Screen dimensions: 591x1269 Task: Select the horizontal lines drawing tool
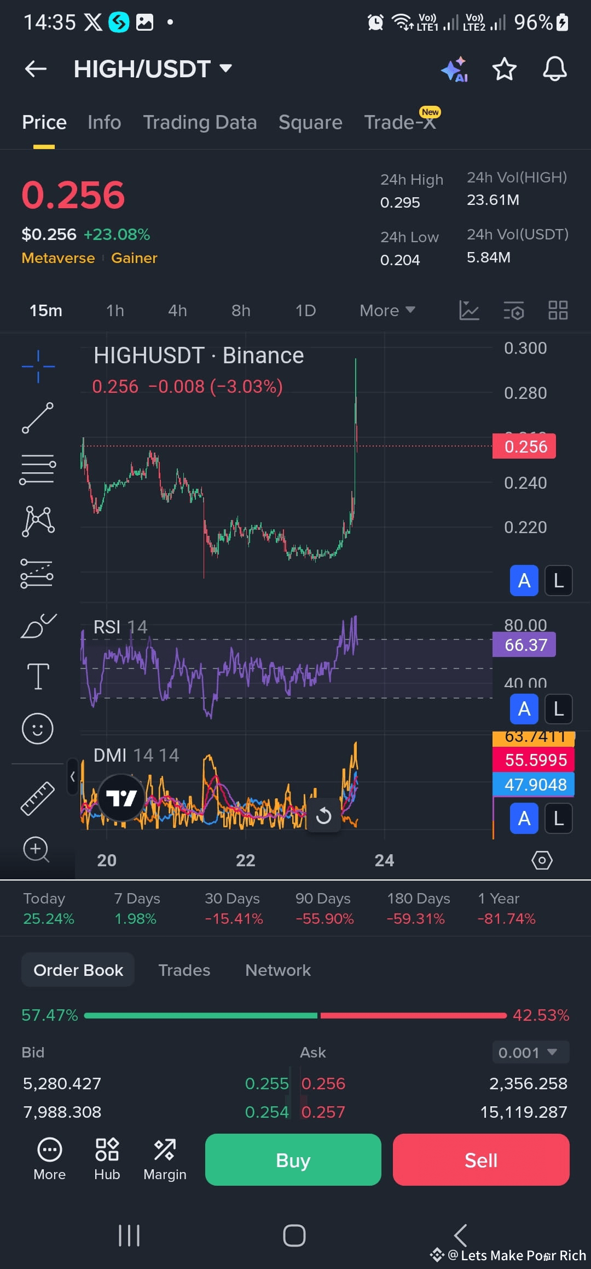click(38, 469)
